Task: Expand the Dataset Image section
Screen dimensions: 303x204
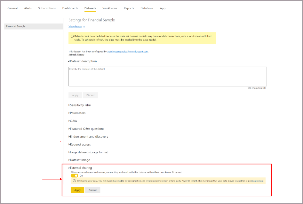Action: tap(79, 160)
